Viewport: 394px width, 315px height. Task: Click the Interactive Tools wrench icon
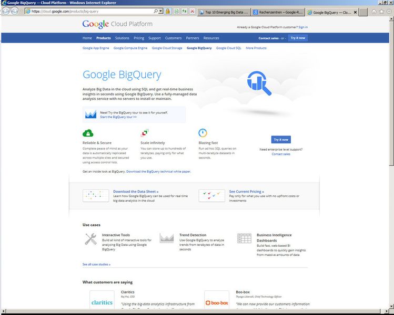(90, 239)
